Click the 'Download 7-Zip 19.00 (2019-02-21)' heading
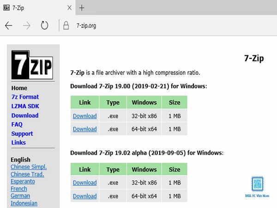277x208 pixels. pyautogui.click(x=138, y=86)
